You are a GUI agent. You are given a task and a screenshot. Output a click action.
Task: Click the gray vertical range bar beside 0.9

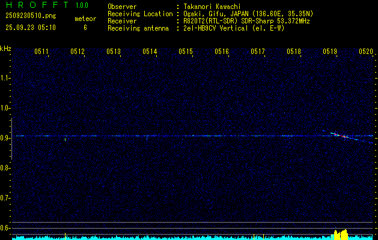[11, 139]
